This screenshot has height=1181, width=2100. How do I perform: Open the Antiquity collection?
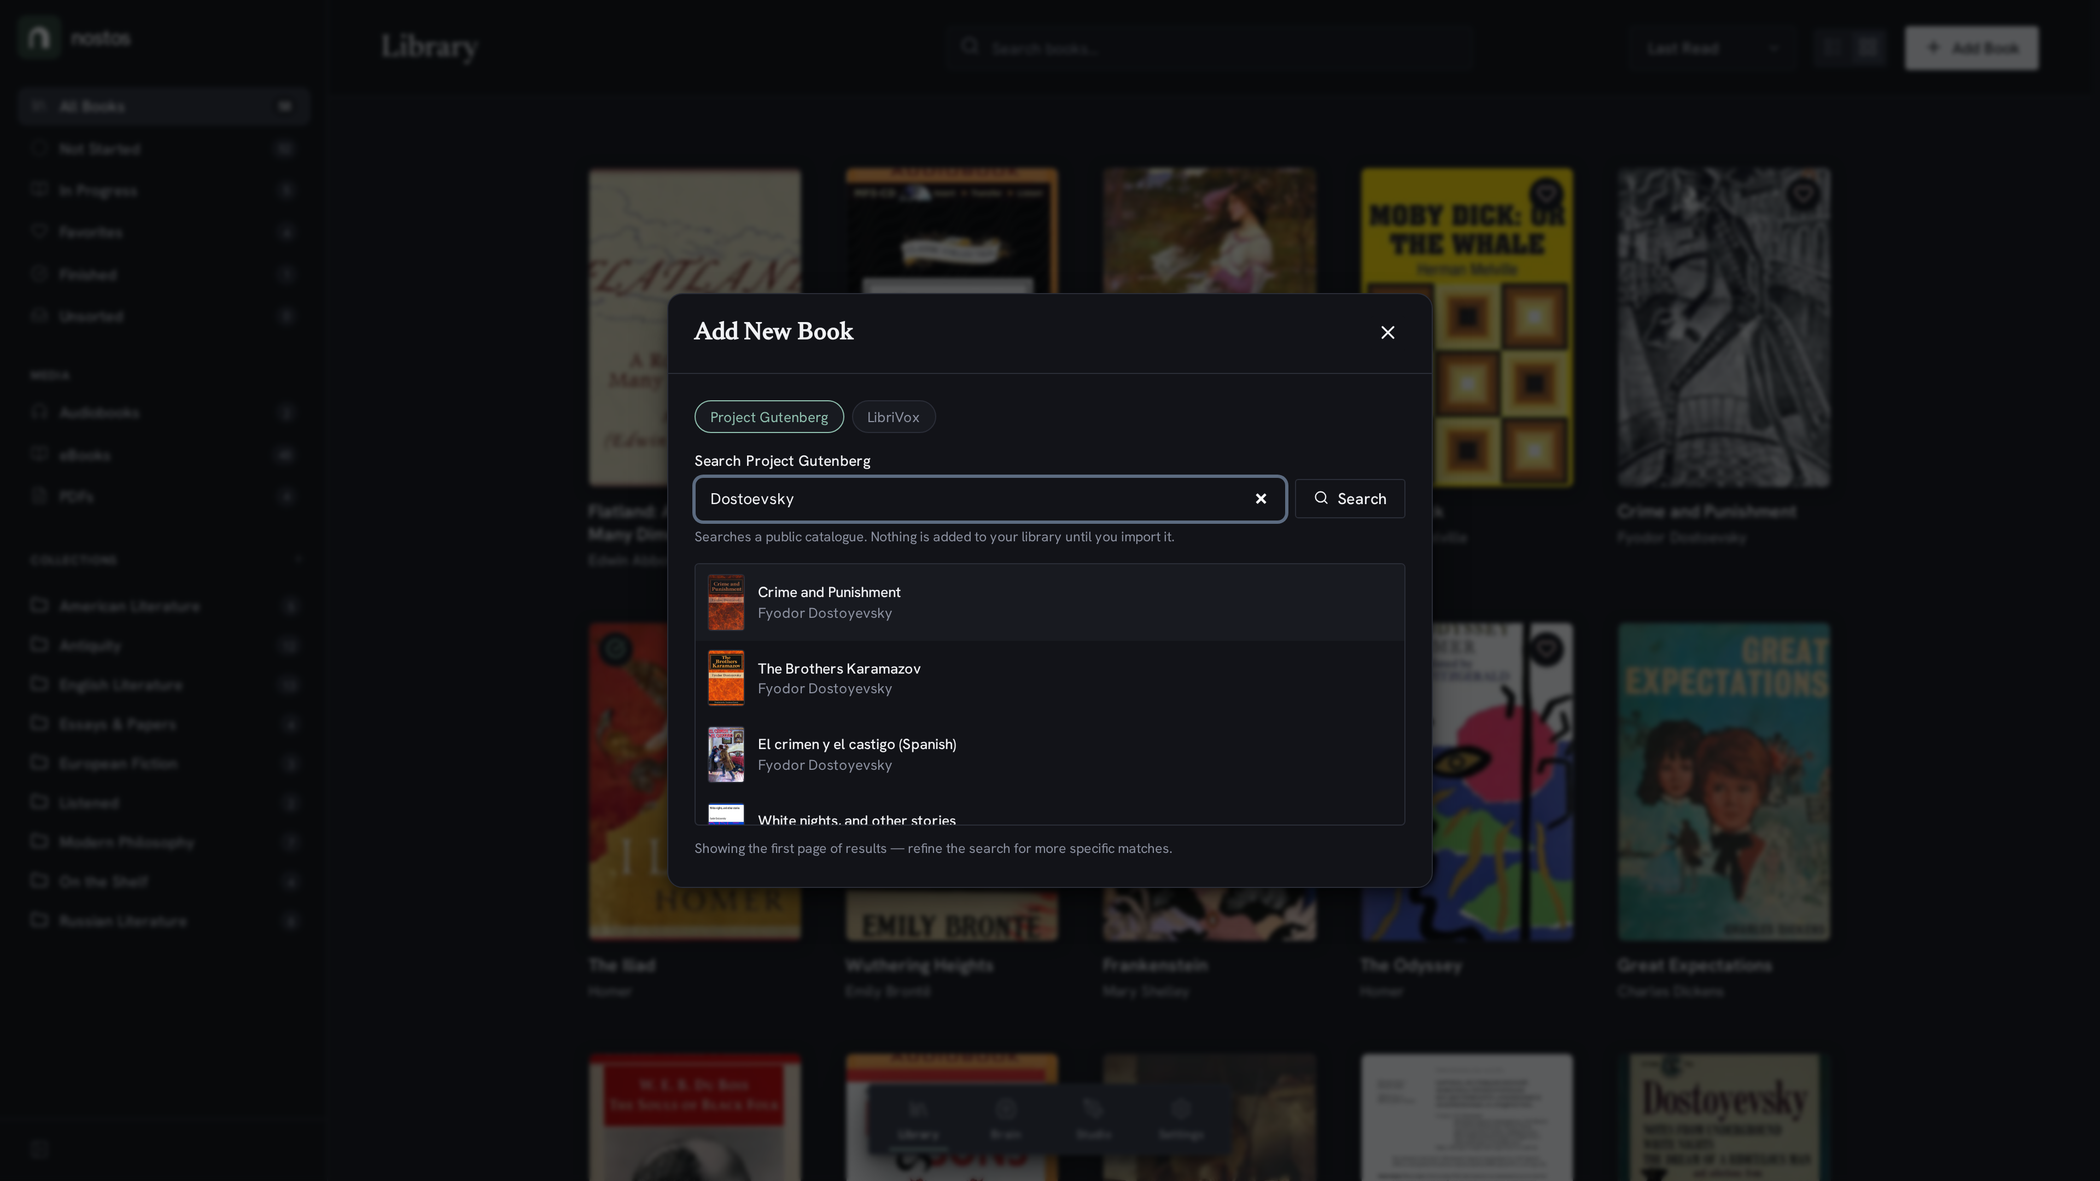[163, 646]
